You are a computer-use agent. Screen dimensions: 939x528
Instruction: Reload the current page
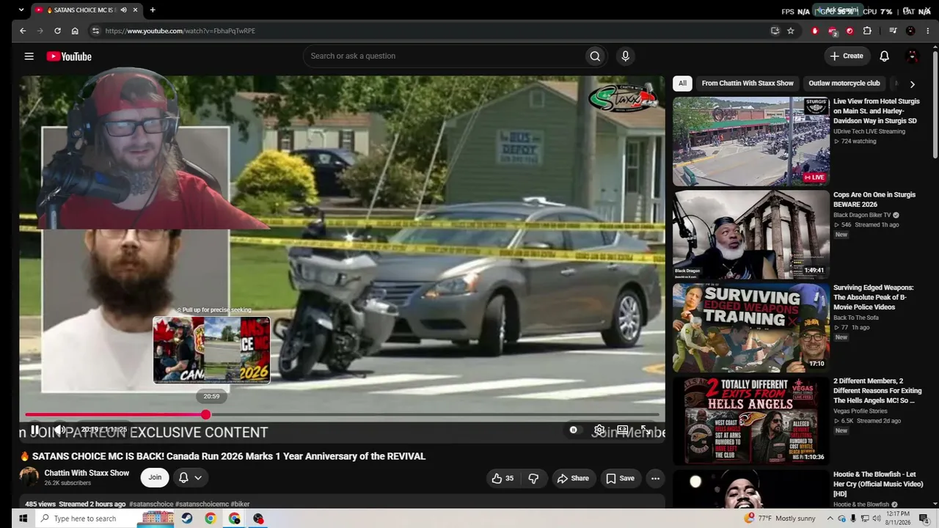tap(57, 31)
